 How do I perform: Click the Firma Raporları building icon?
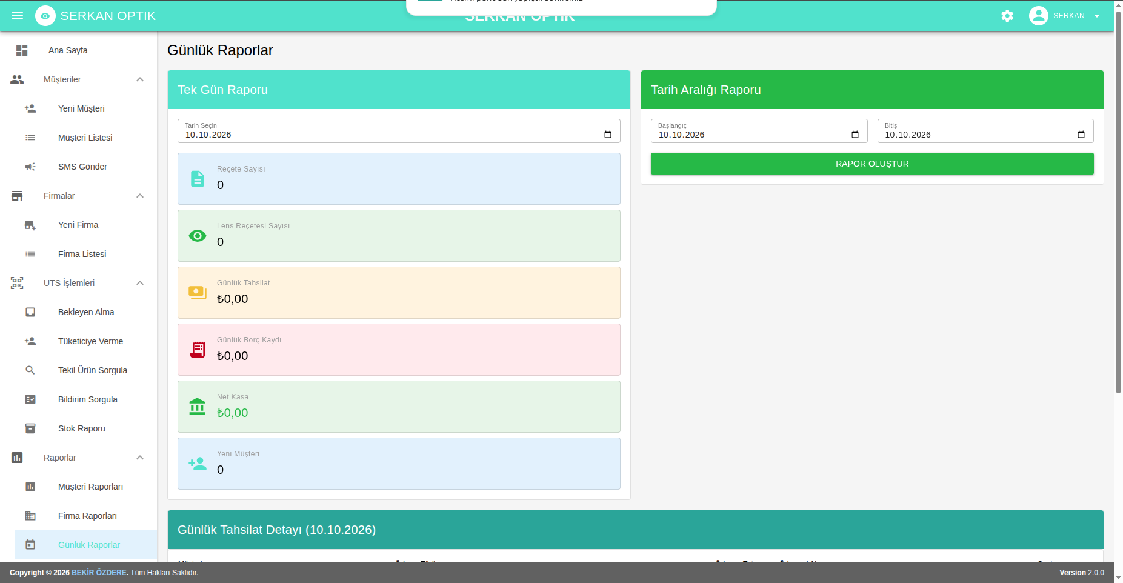30,516
